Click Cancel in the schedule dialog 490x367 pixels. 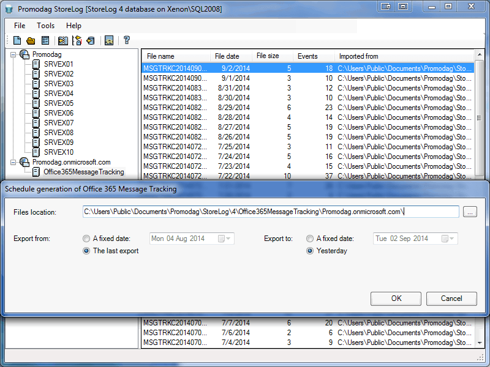click(x=451, y=298)
